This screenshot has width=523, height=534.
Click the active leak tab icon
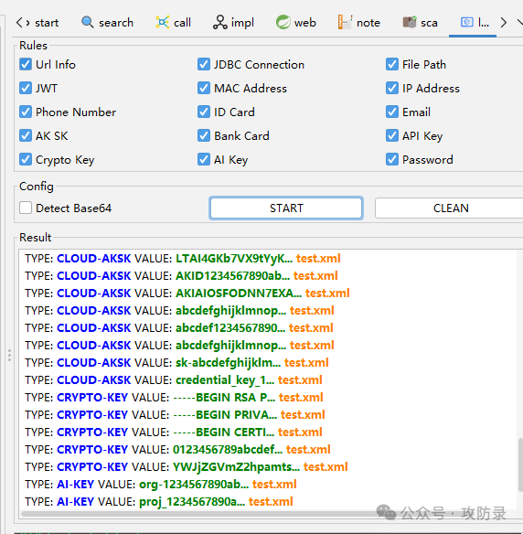pyautogui.click(x=467, y=23)
